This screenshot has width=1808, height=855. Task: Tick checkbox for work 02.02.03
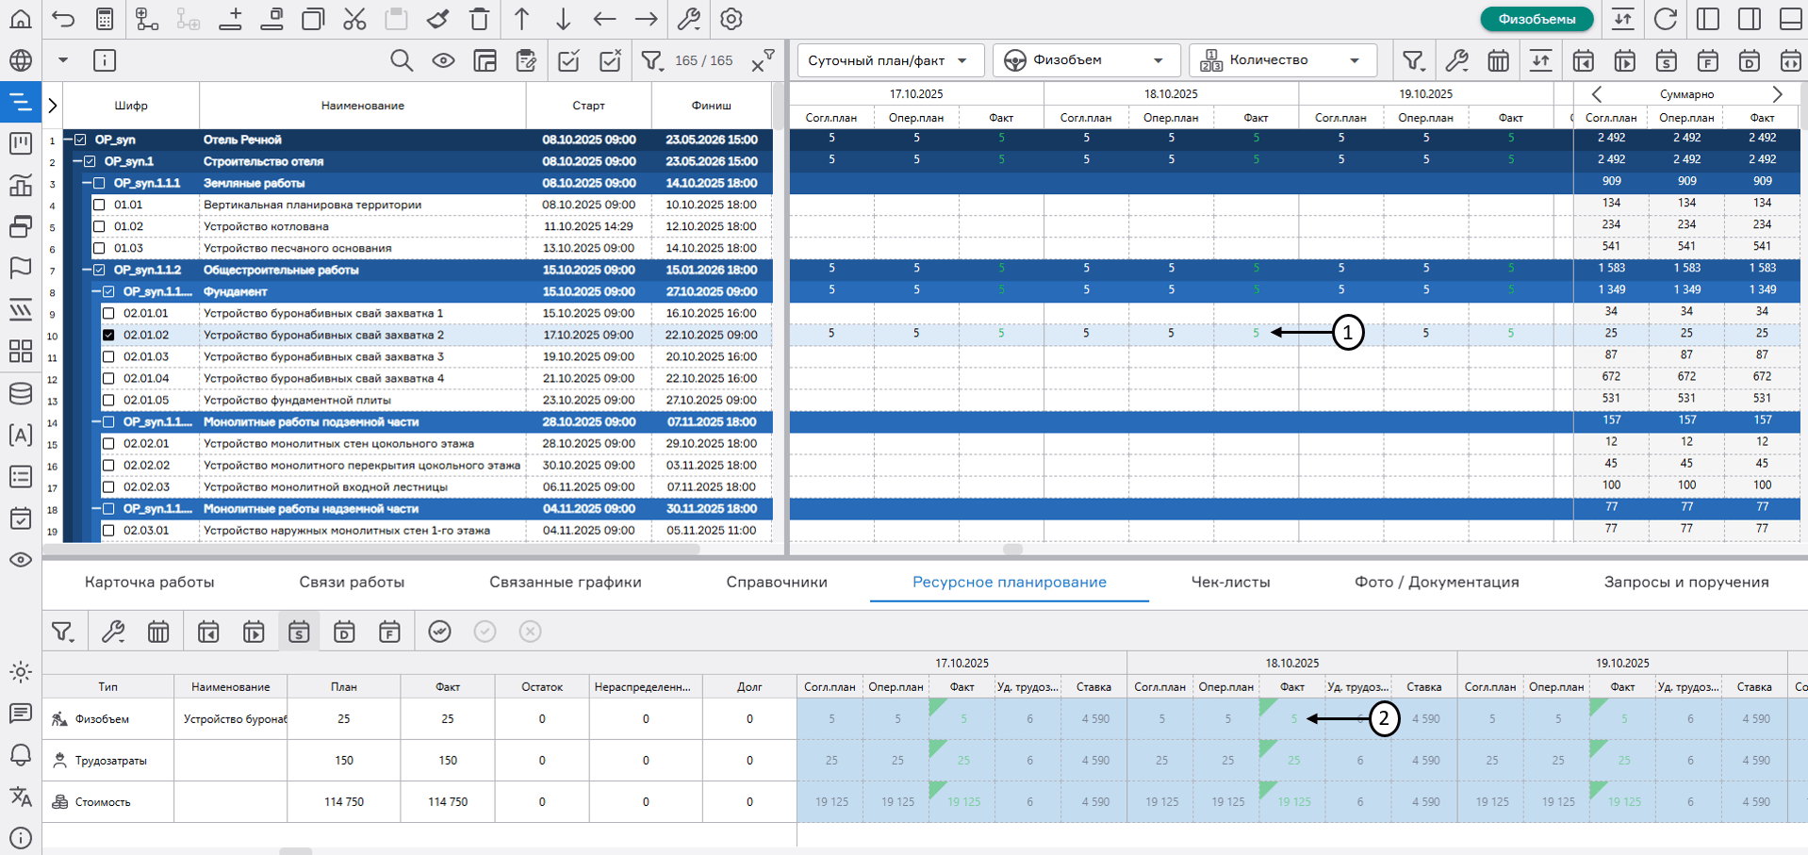[108, 487]
